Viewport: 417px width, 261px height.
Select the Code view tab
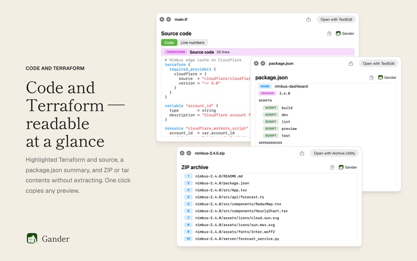tap(169, 43)
